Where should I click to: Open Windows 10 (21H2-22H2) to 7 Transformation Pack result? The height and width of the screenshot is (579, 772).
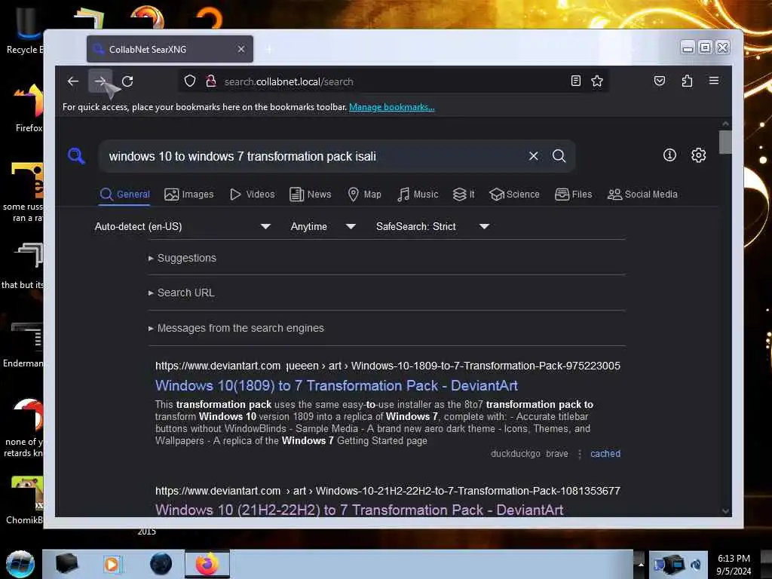[359, 510]
